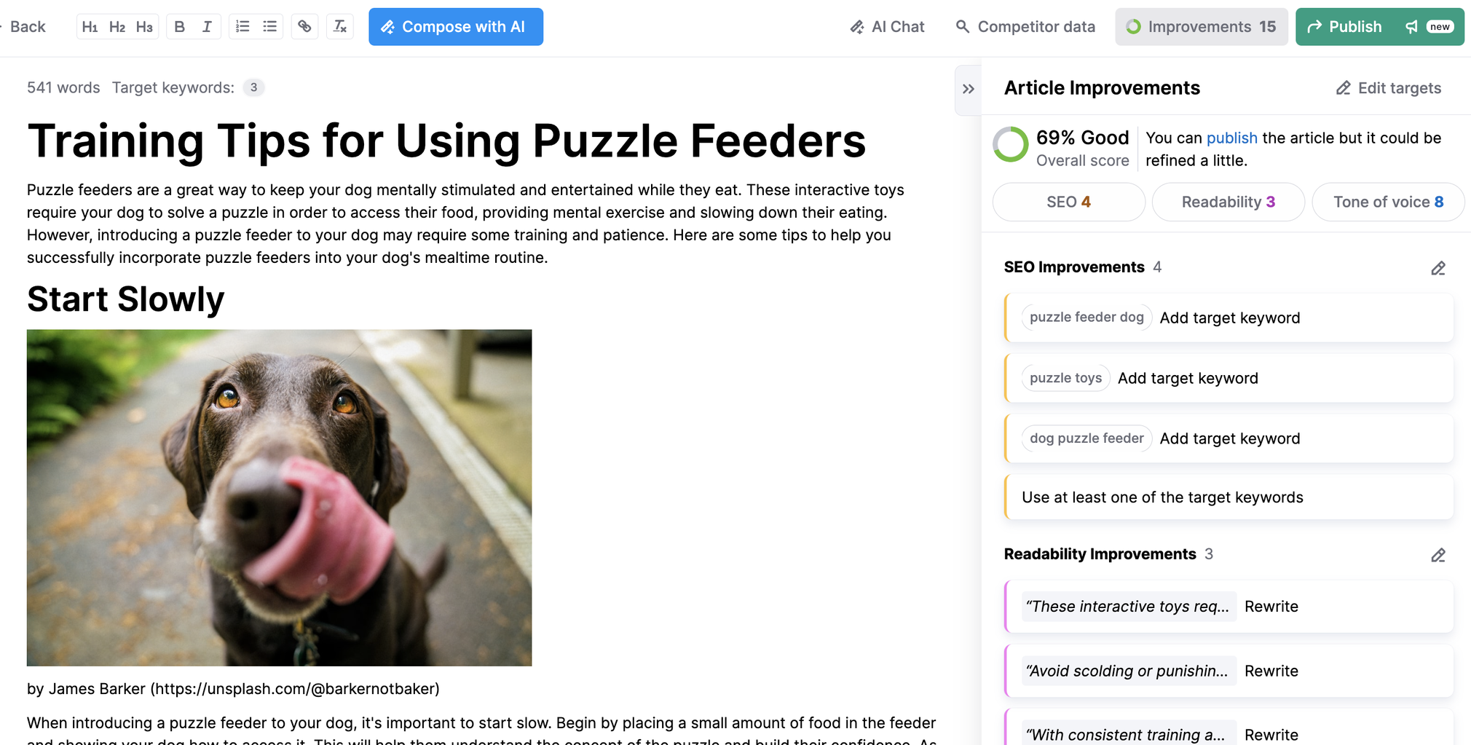
Task: Open the Tone of voice tab
Action: pos(1388,202)
